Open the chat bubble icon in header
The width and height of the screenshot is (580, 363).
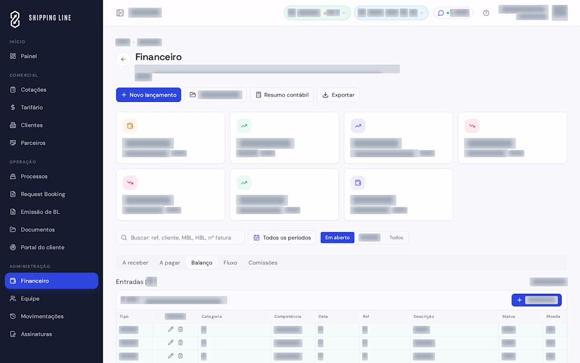[x=441, y=13]
